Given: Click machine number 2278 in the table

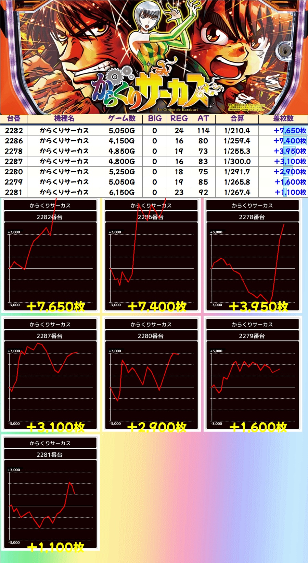Looking at the screenshot, I should pos(14,151).
